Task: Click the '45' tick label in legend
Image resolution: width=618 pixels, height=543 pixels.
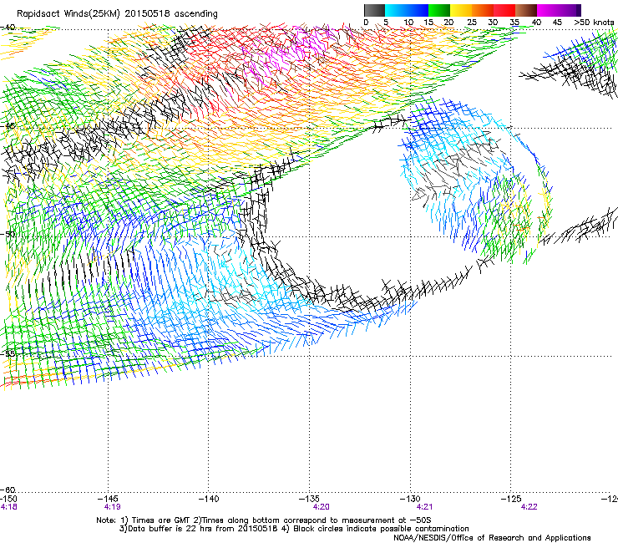Action: (557, 22)
